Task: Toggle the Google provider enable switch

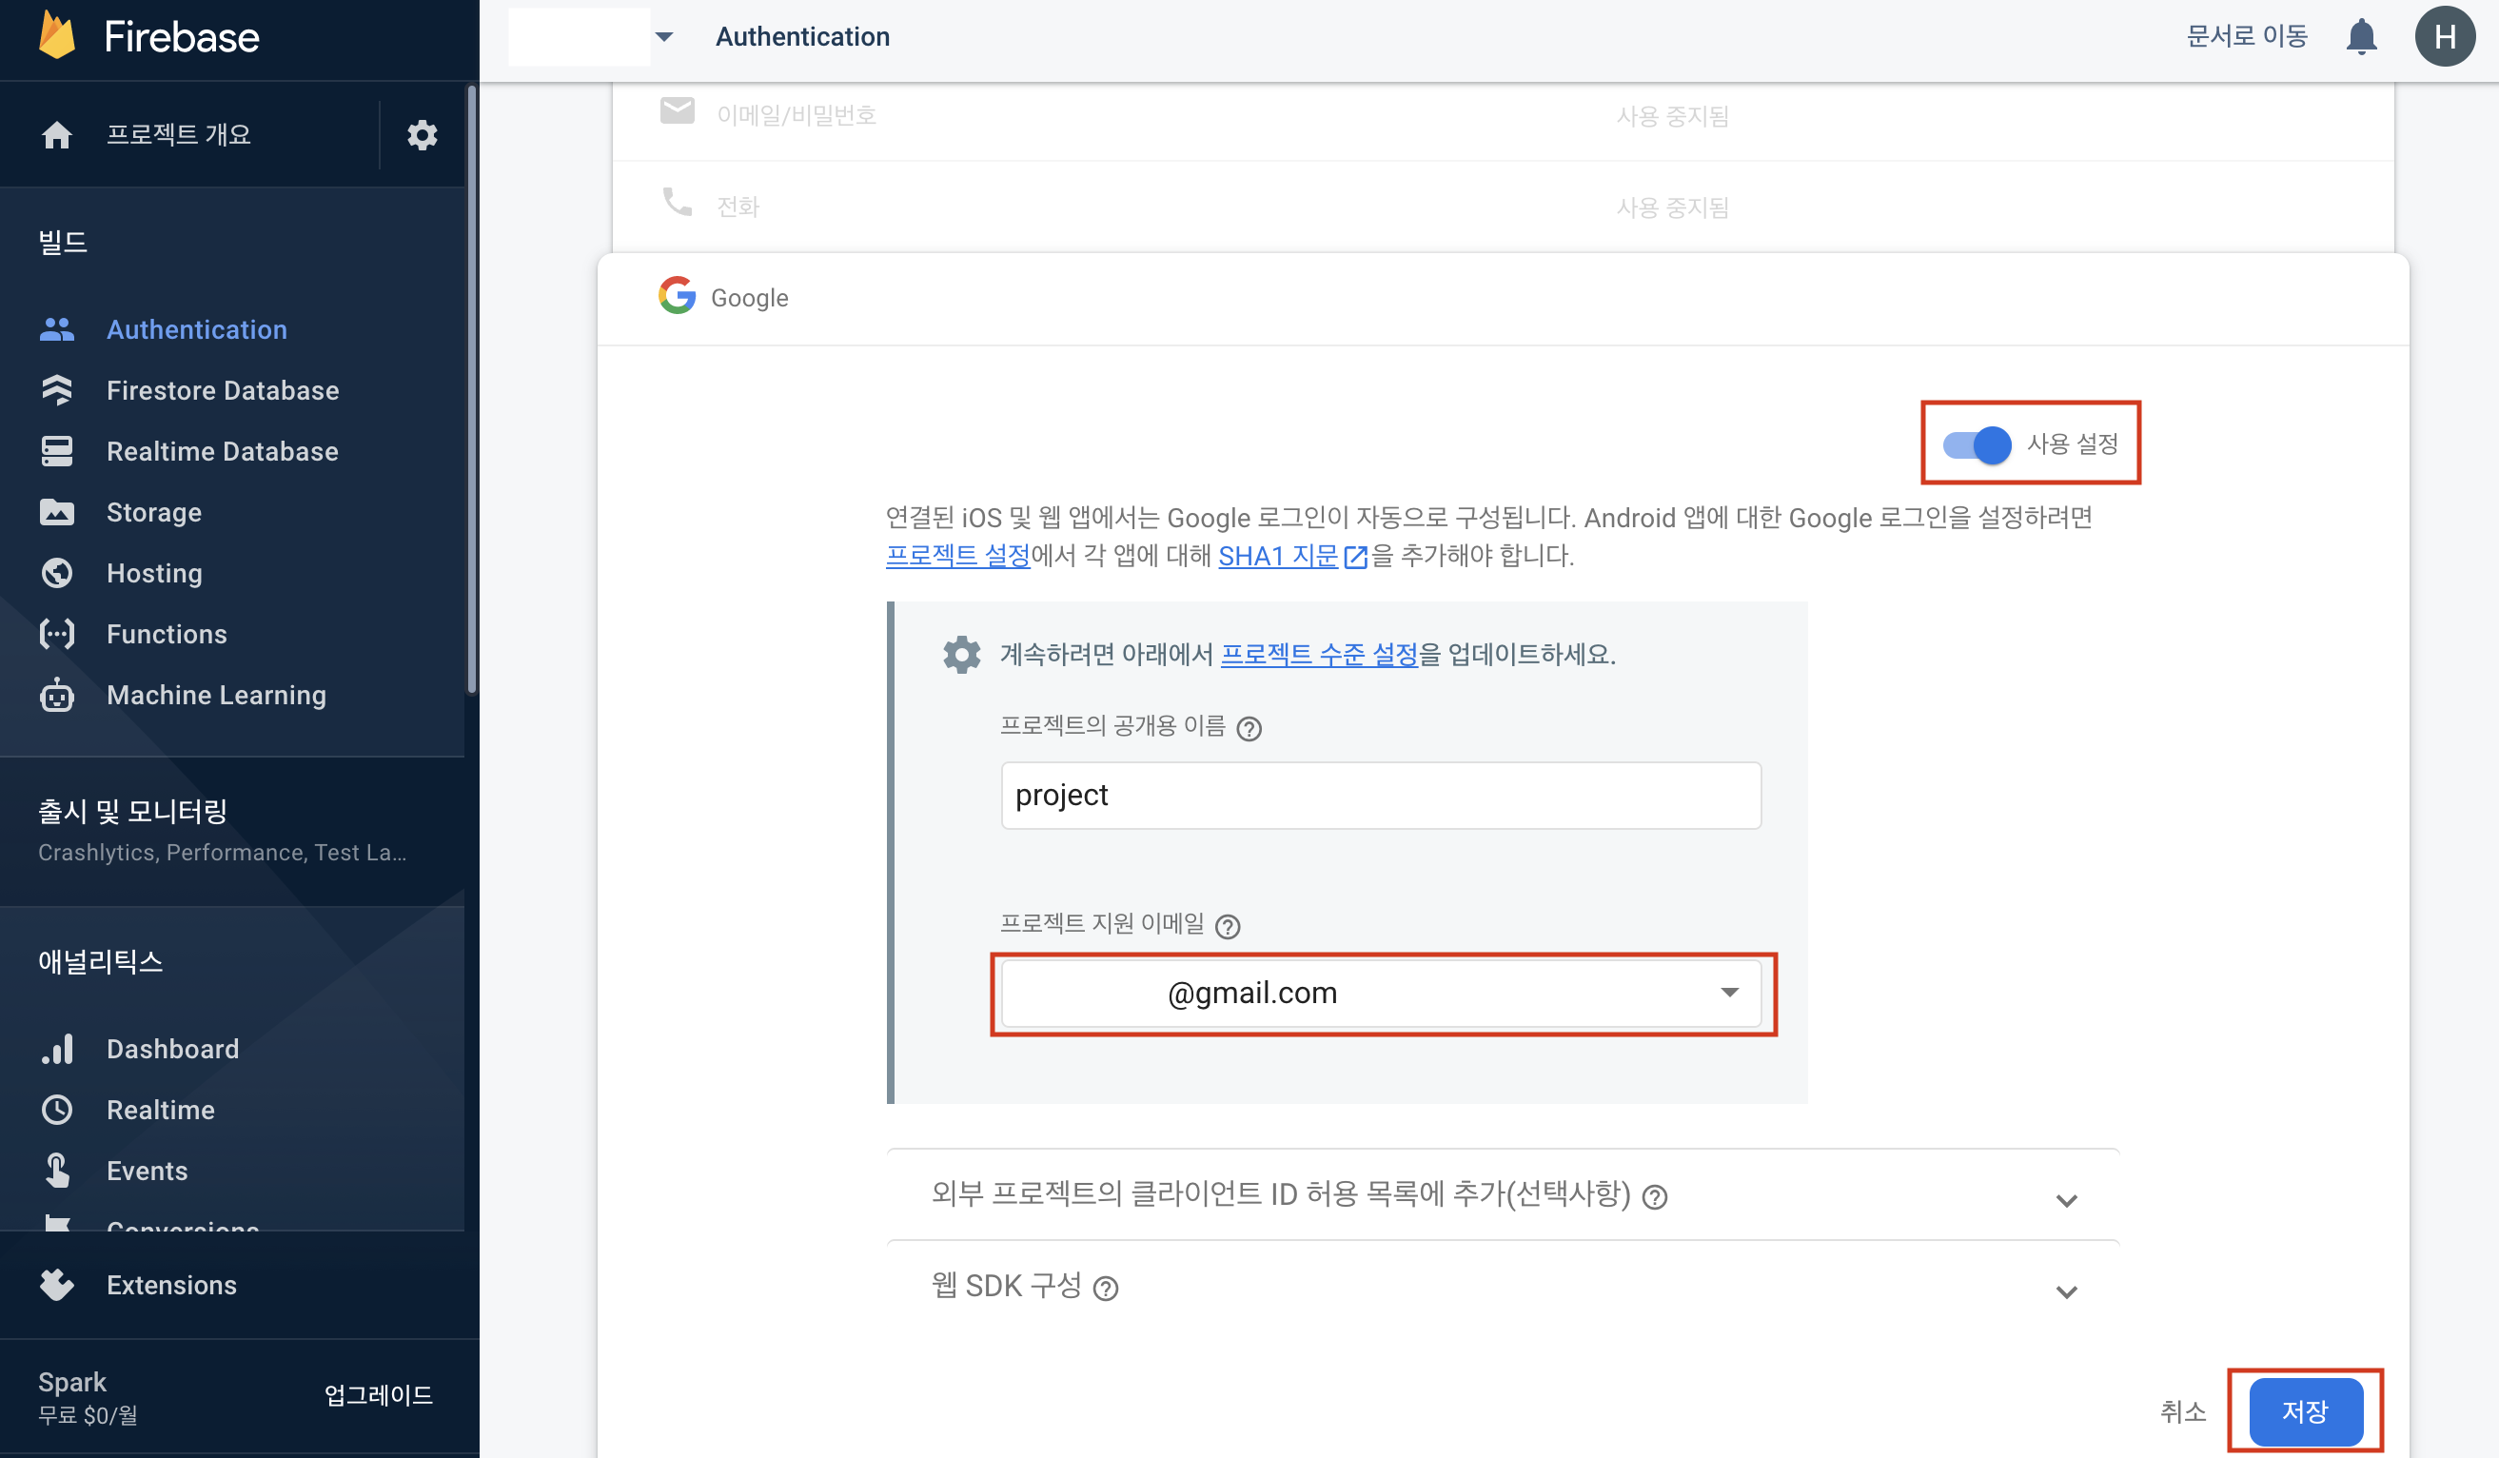Action: (x=1977, y=444)
